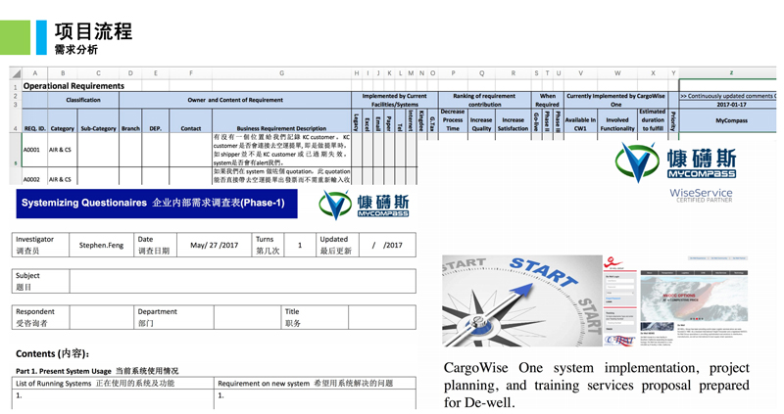Click the Turns value '1' field

(300, 246)
